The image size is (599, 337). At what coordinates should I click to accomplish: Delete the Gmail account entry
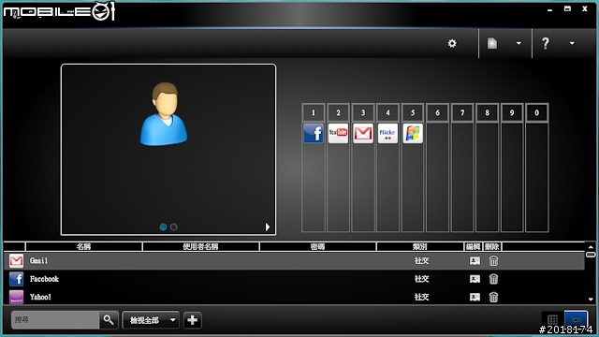pyautogui.click(x=493, y=260)
